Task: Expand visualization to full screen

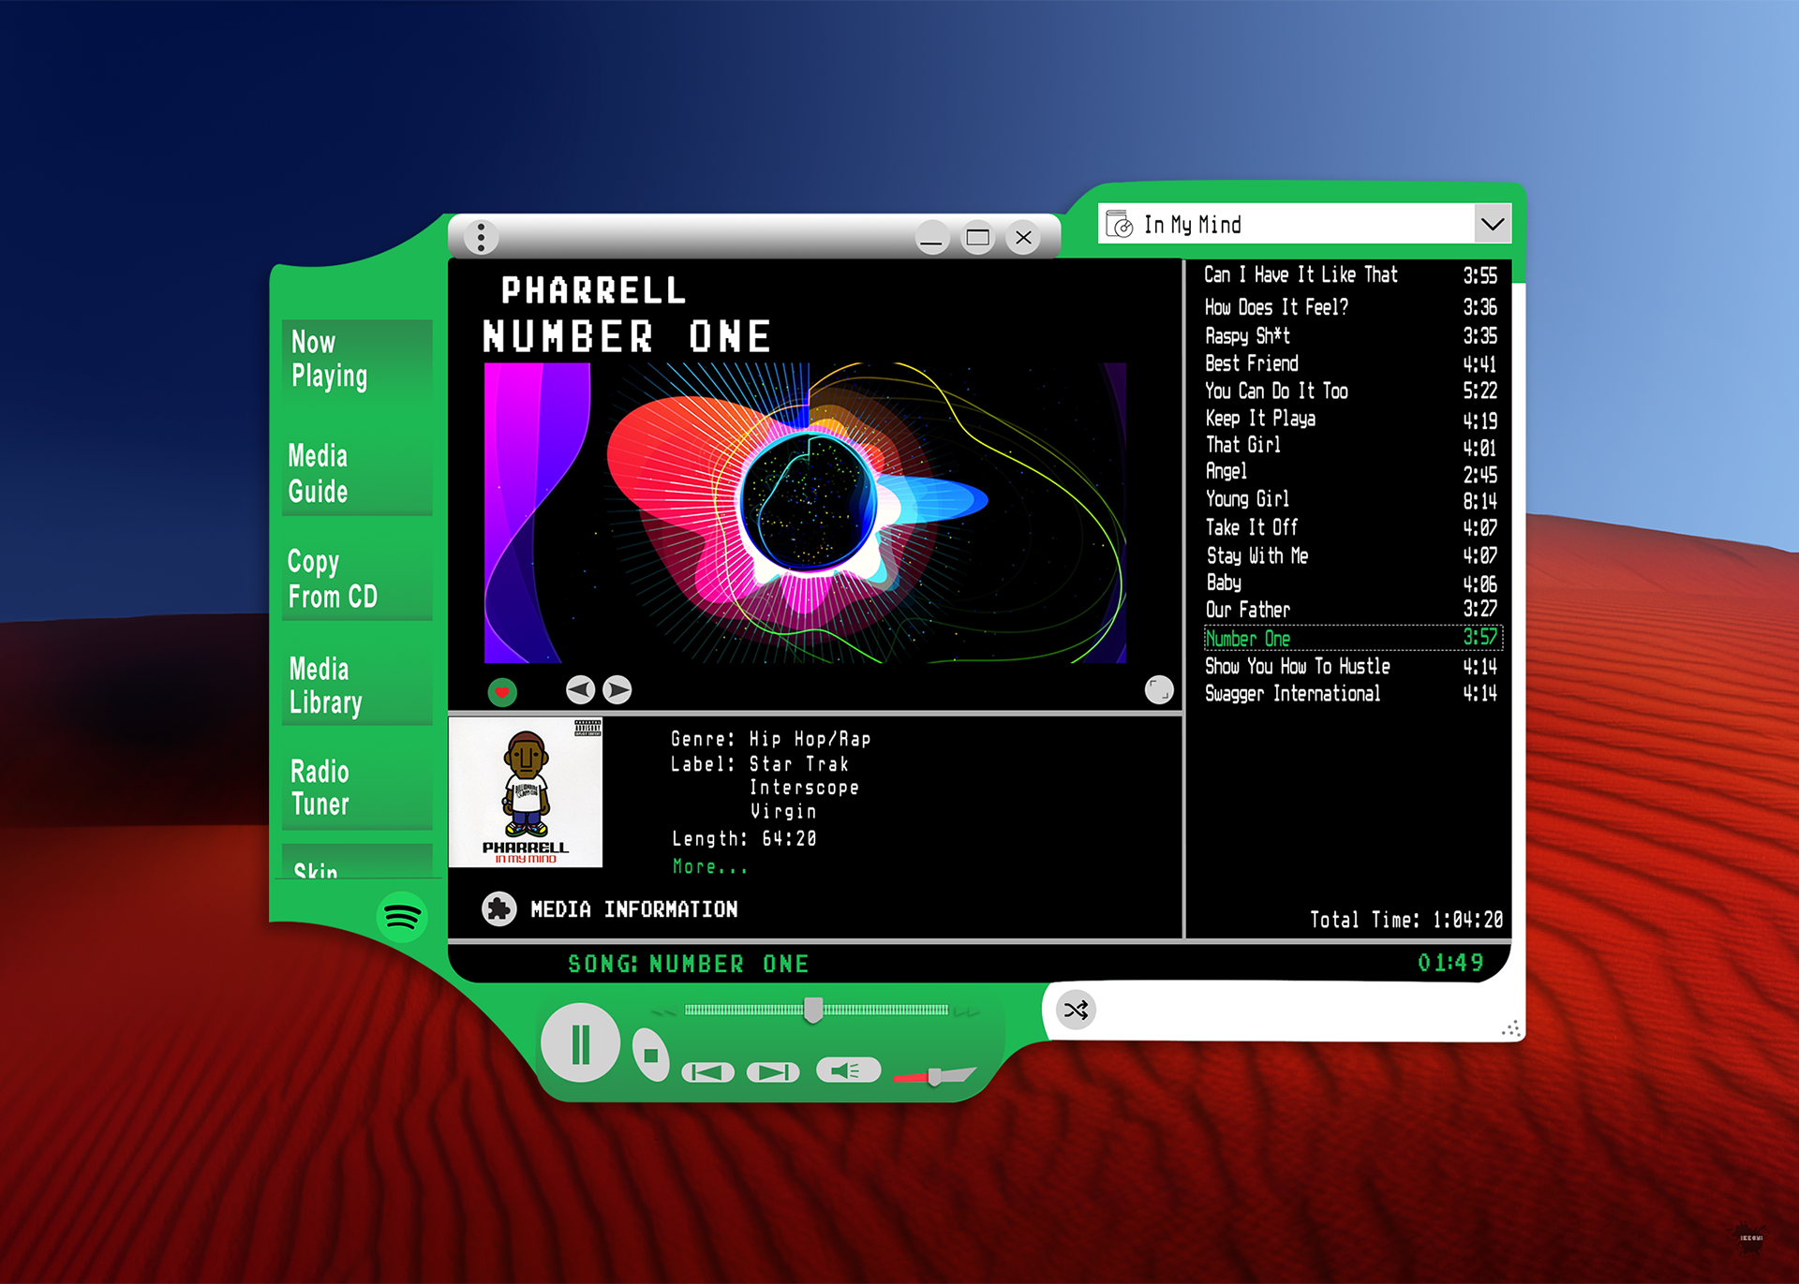Action: click(1159, 690)
